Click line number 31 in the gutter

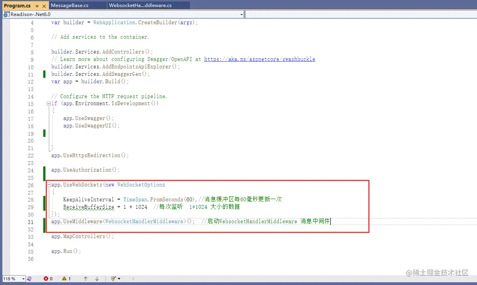[x=30, y=222]
